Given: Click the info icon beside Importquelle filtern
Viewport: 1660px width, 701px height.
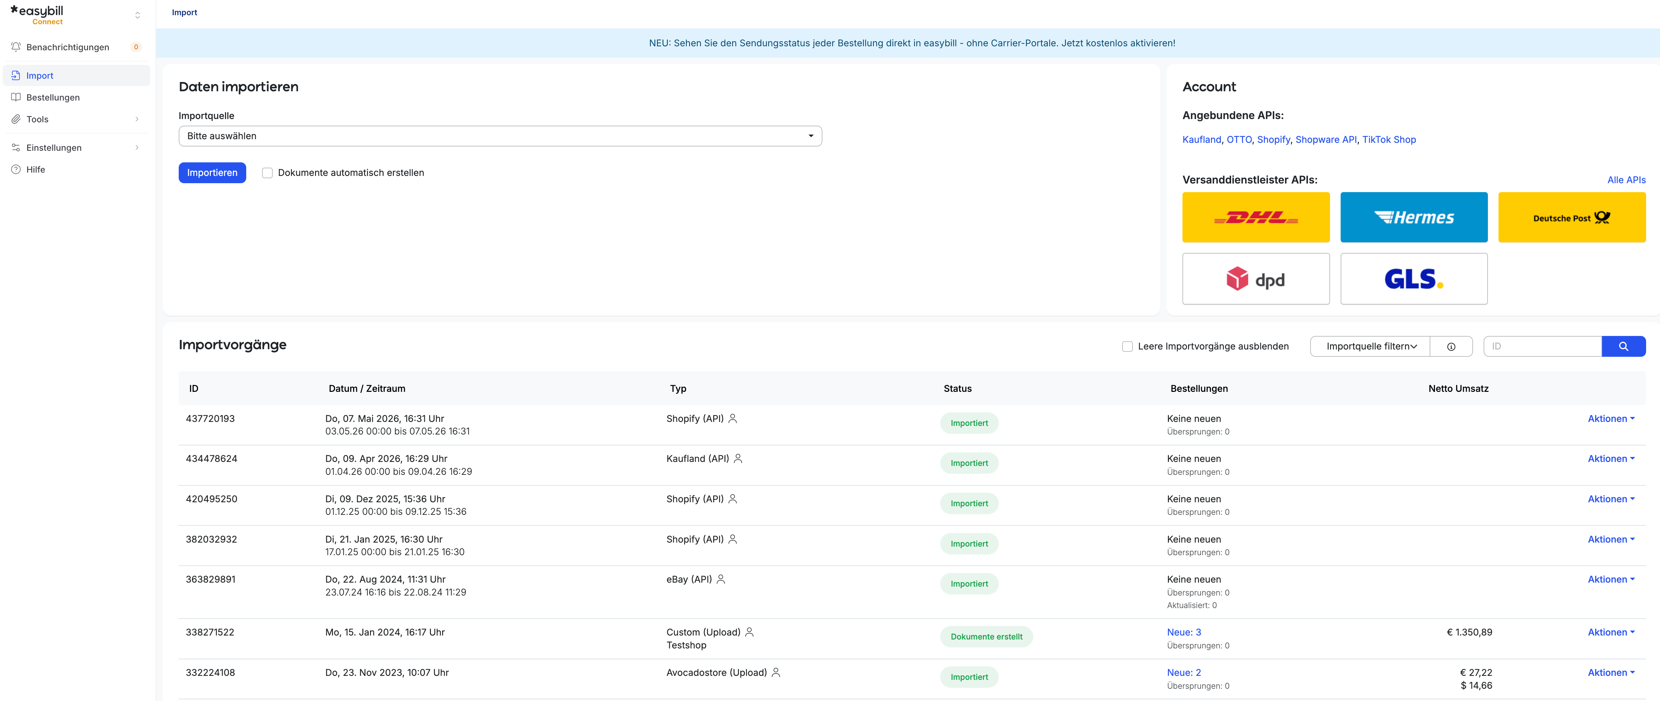Looking at the screenshot, I should [x=1451, y=346].
